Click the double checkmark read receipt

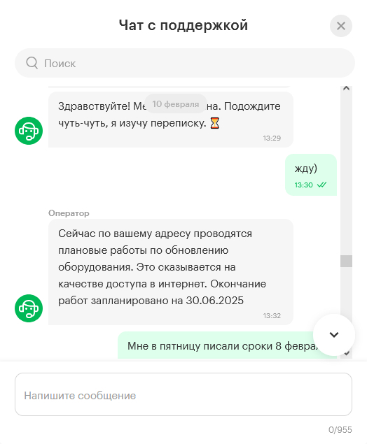click(321, 185)
